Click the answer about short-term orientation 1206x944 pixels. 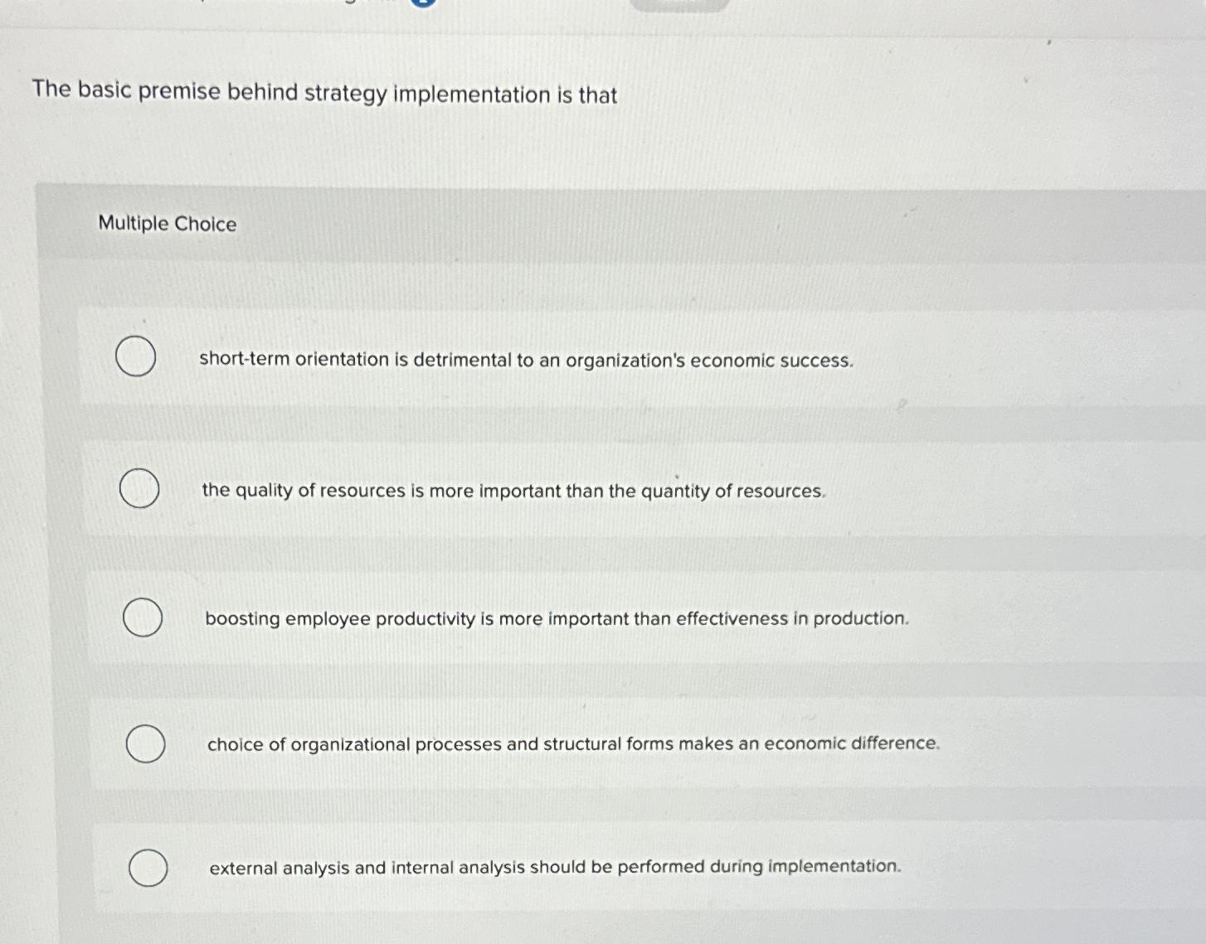[526, 360]
